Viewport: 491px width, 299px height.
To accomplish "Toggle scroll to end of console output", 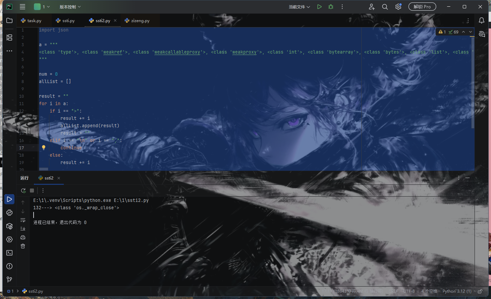I will pos(23,229).
